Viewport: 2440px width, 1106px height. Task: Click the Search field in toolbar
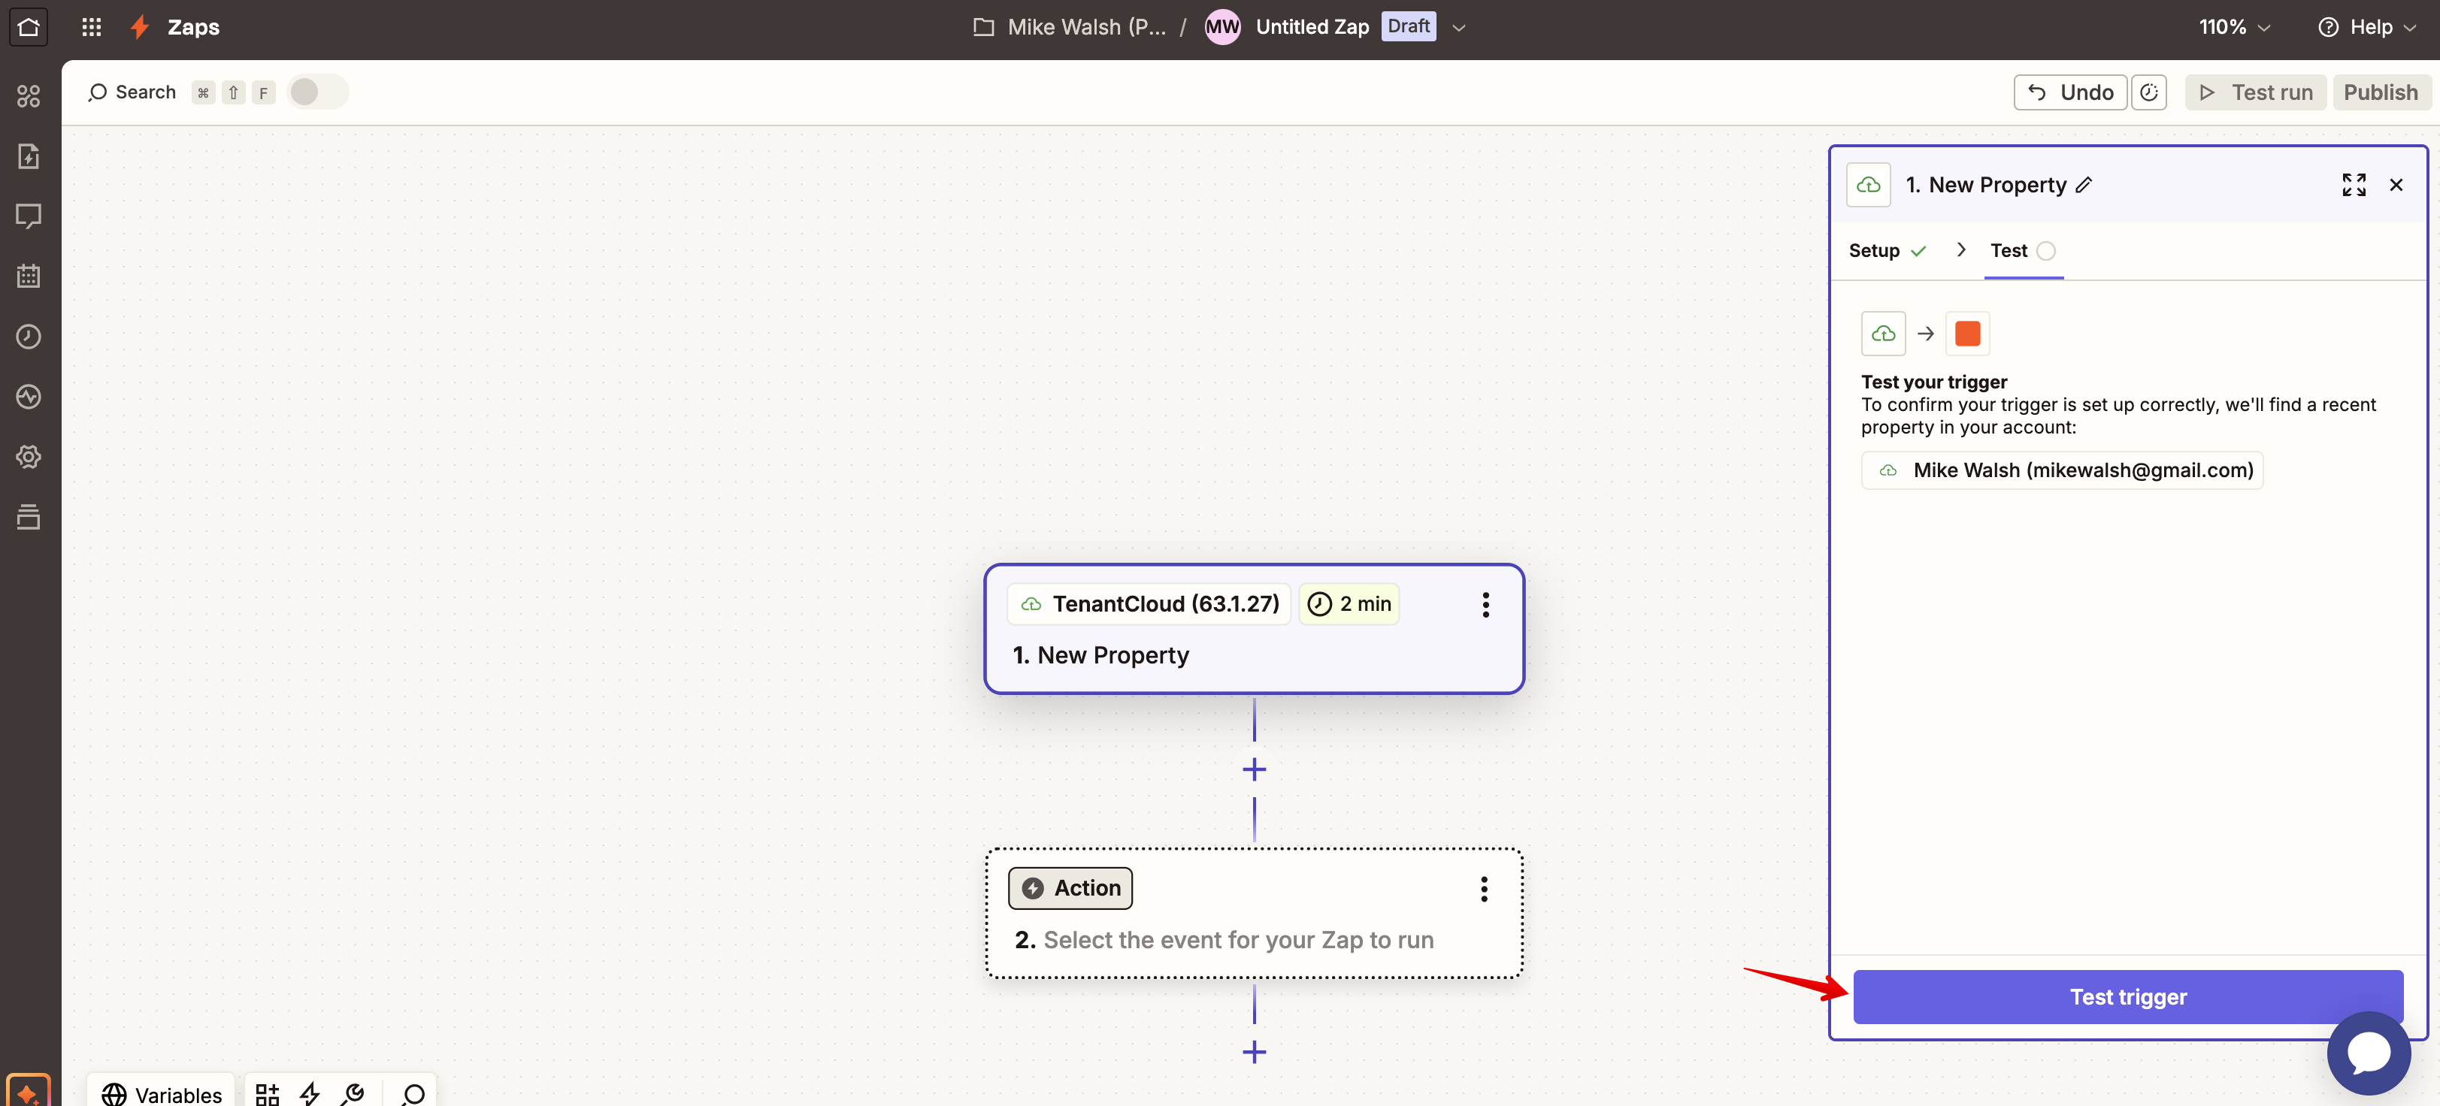click(132, 92)
